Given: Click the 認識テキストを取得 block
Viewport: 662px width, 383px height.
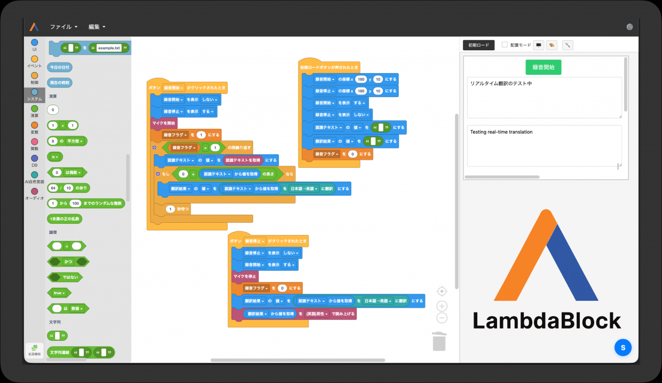Looking at the screenshot, I should pos(243,160).
